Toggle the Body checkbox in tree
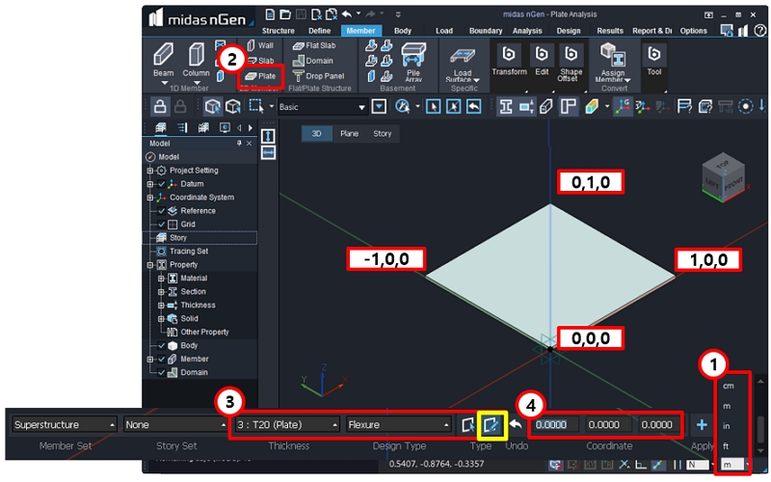The image size is (771, 482). [161, 346]
